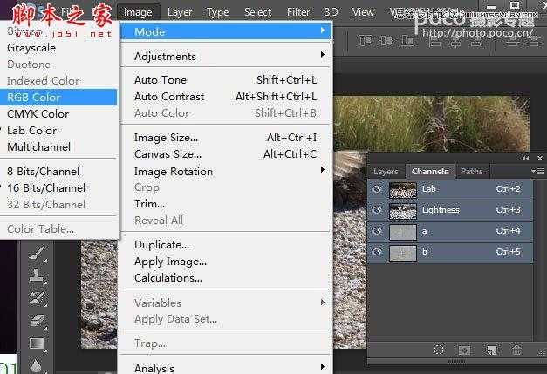This screenshot has width=547, height=374.
Task: Create a new channel with panel icon
Action: click(491, 350)
